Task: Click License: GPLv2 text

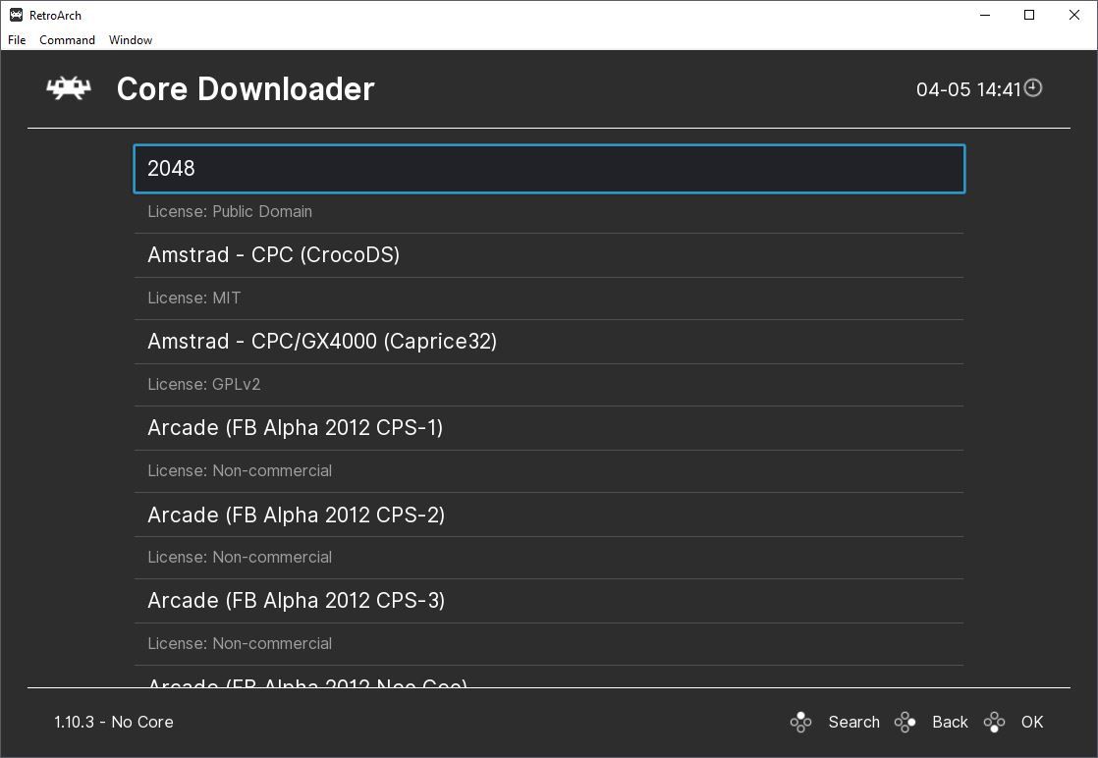Action: pyautogui.click(x=203, y=384)
